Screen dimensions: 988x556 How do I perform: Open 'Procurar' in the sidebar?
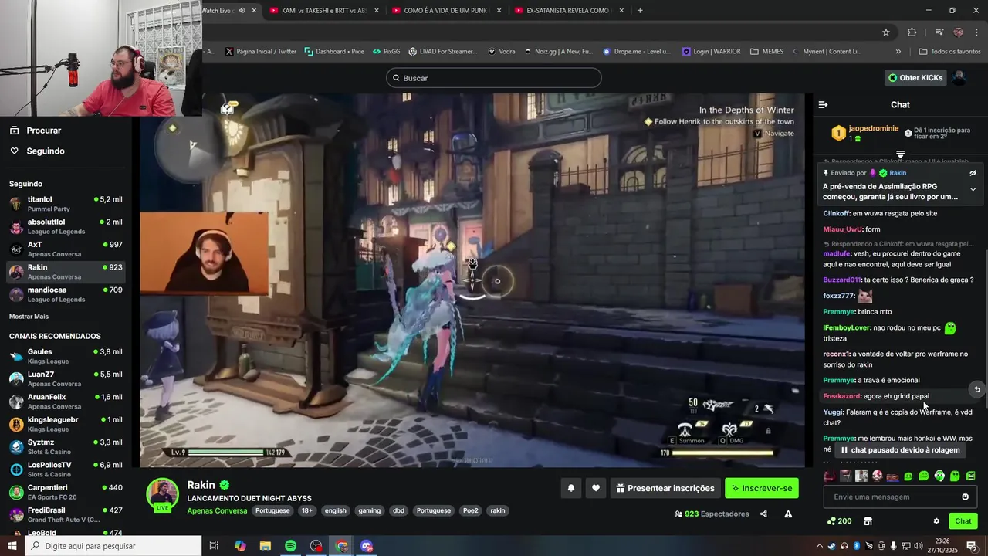coord(35,131)
